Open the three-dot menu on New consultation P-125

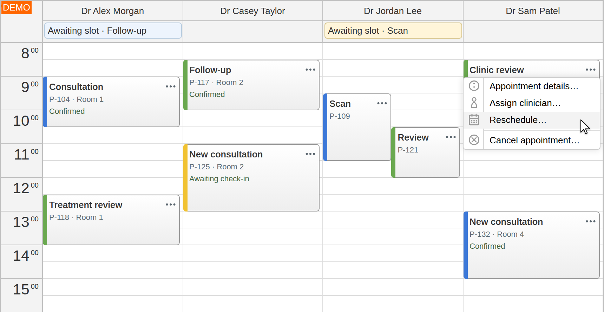tap(310, 154)
